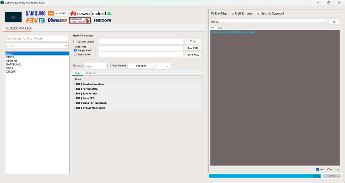
Task: Open the Ports dropdown list
Action: tap(274, 20)
